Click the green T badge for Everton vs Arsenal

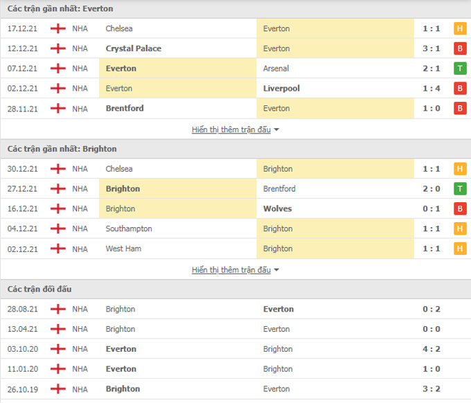point(459,69)
